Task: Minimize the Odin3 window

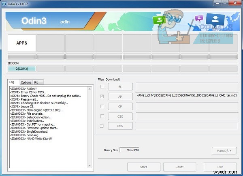Action: tap(217, 3)
